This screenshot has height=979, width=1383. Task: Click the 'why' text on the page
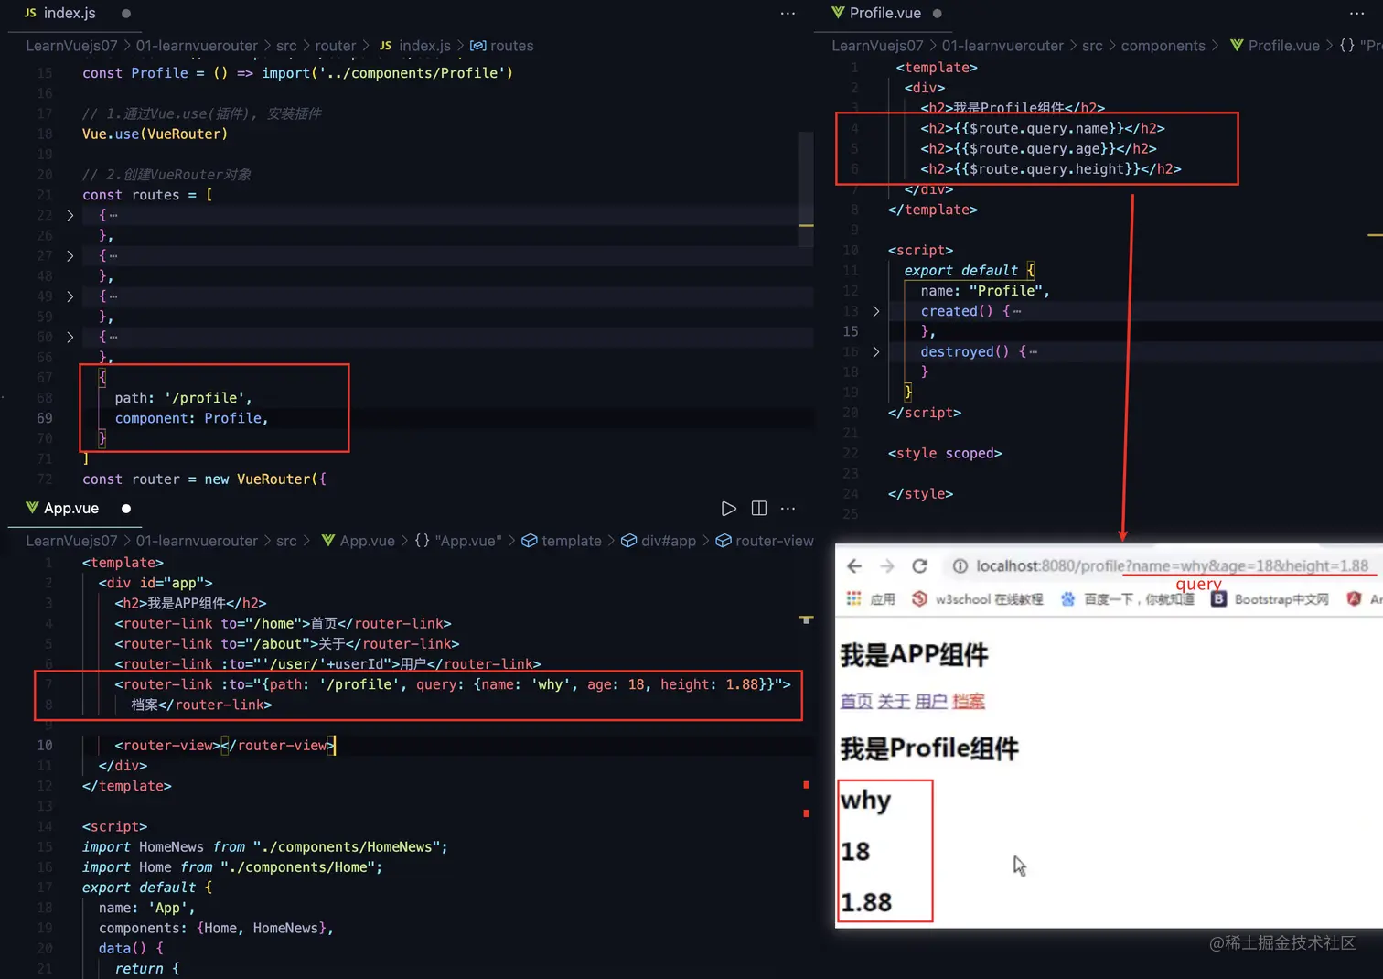pyautogui.click(x=865, y=801)
